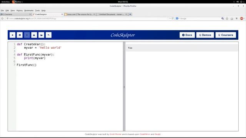246x138 pixels.
Task: Click the Adblock Plus icon
Action: pos(241,18)
